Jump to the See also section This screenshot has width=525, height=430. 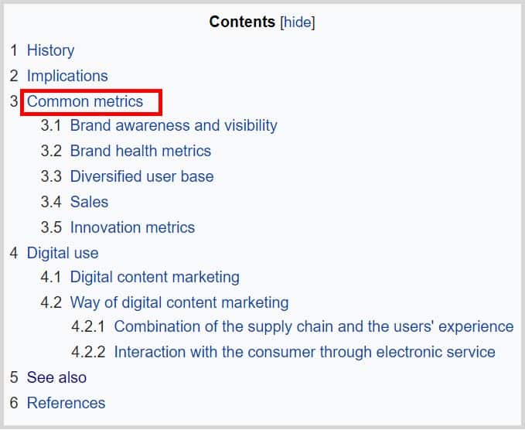coord(56,377)
